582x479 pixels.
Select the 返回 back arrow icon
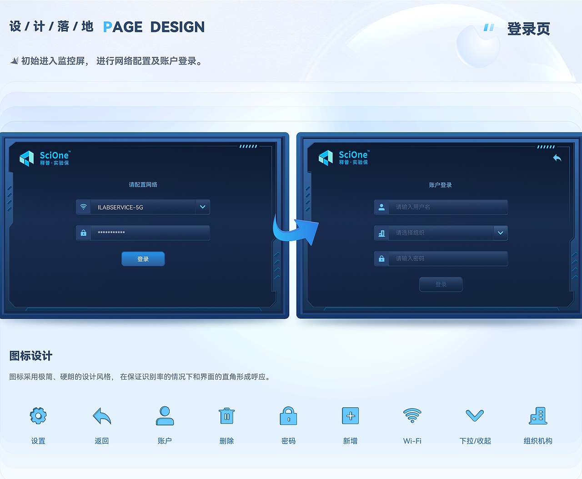click(101, 416)
